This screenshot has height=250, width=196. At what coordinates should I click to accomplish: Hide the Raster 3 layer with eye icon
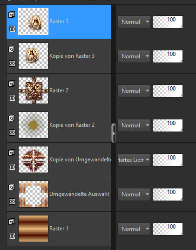pyautogui.click(x=12, y=29)
